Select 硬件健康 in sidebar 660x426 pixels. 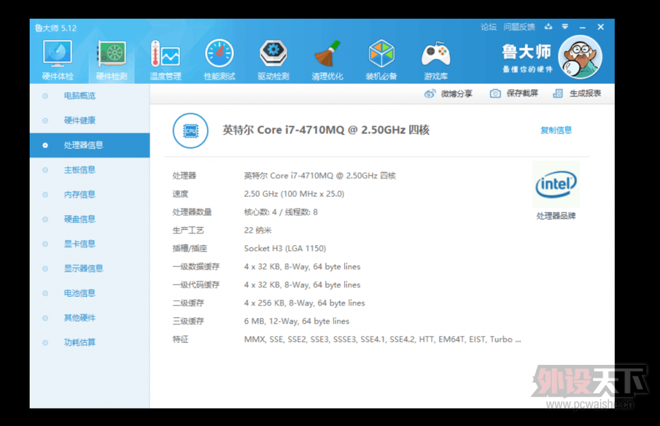click(x=90, y=120)
